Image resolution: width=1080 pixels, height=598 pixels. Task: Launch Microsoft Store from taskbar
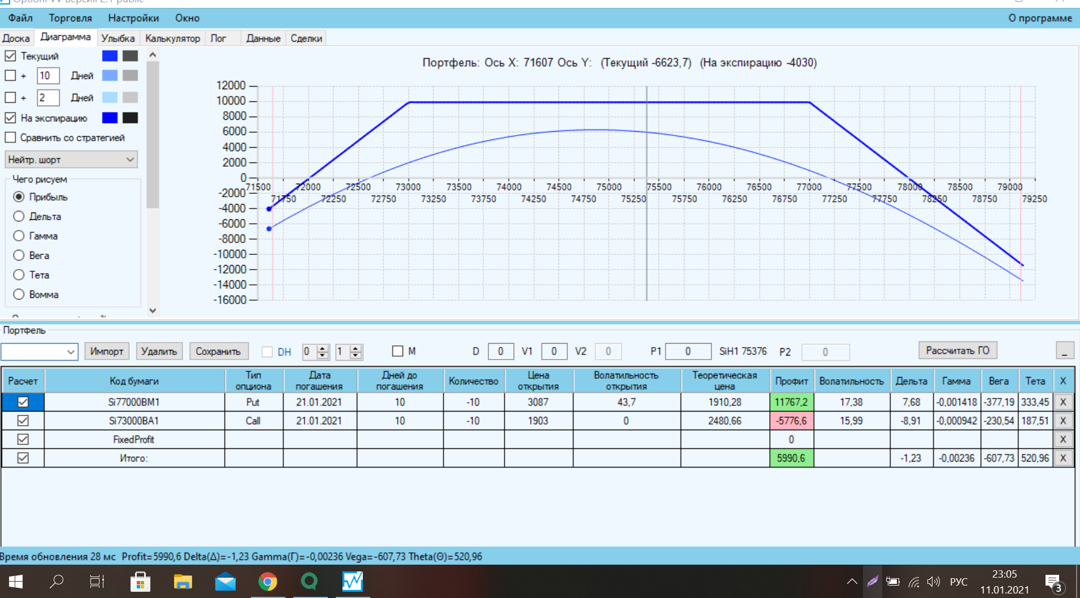coord(140,581)
